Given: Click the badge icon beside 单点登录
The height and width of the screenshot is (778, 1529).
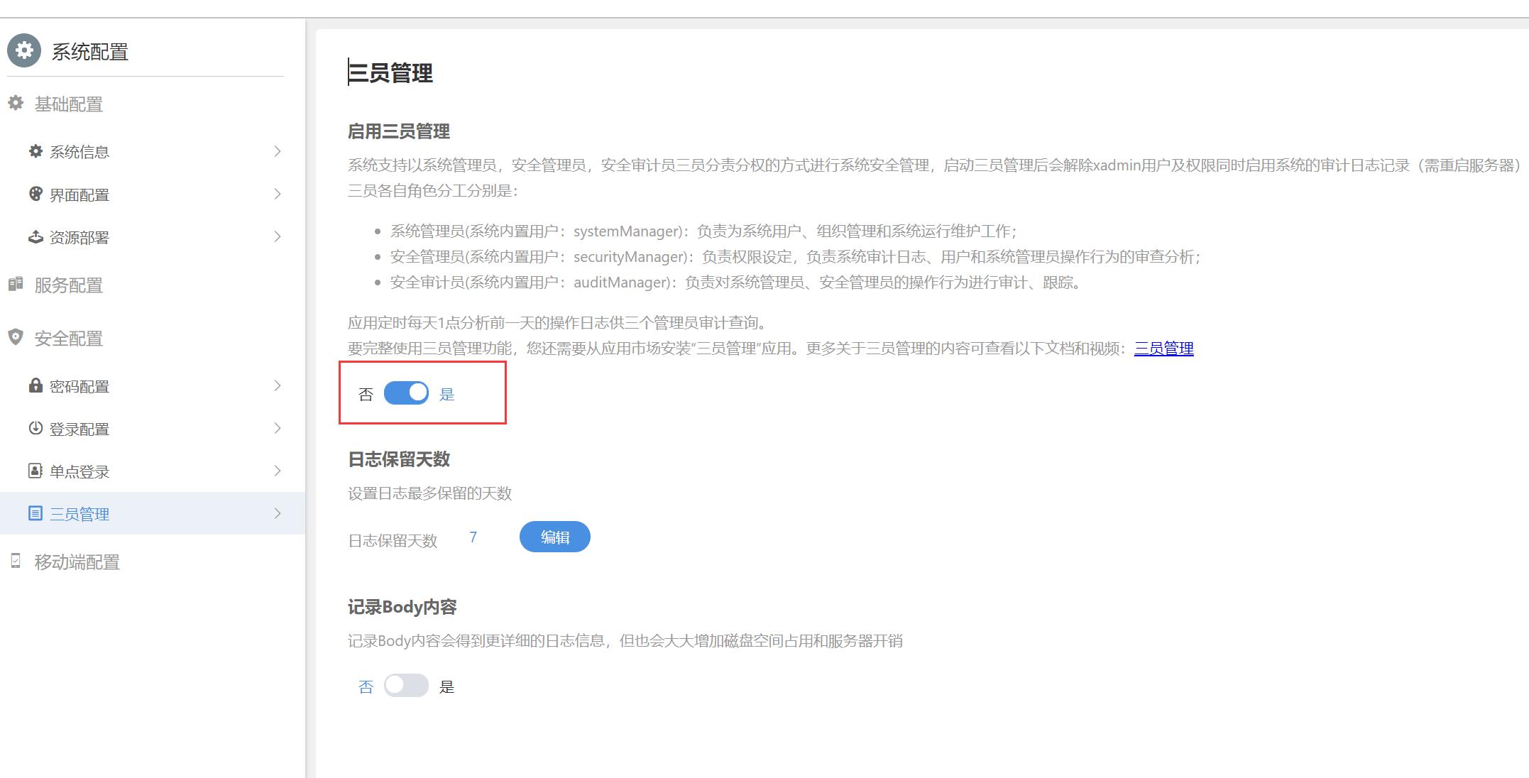Looking at the screenshot, I should (35, 471).
